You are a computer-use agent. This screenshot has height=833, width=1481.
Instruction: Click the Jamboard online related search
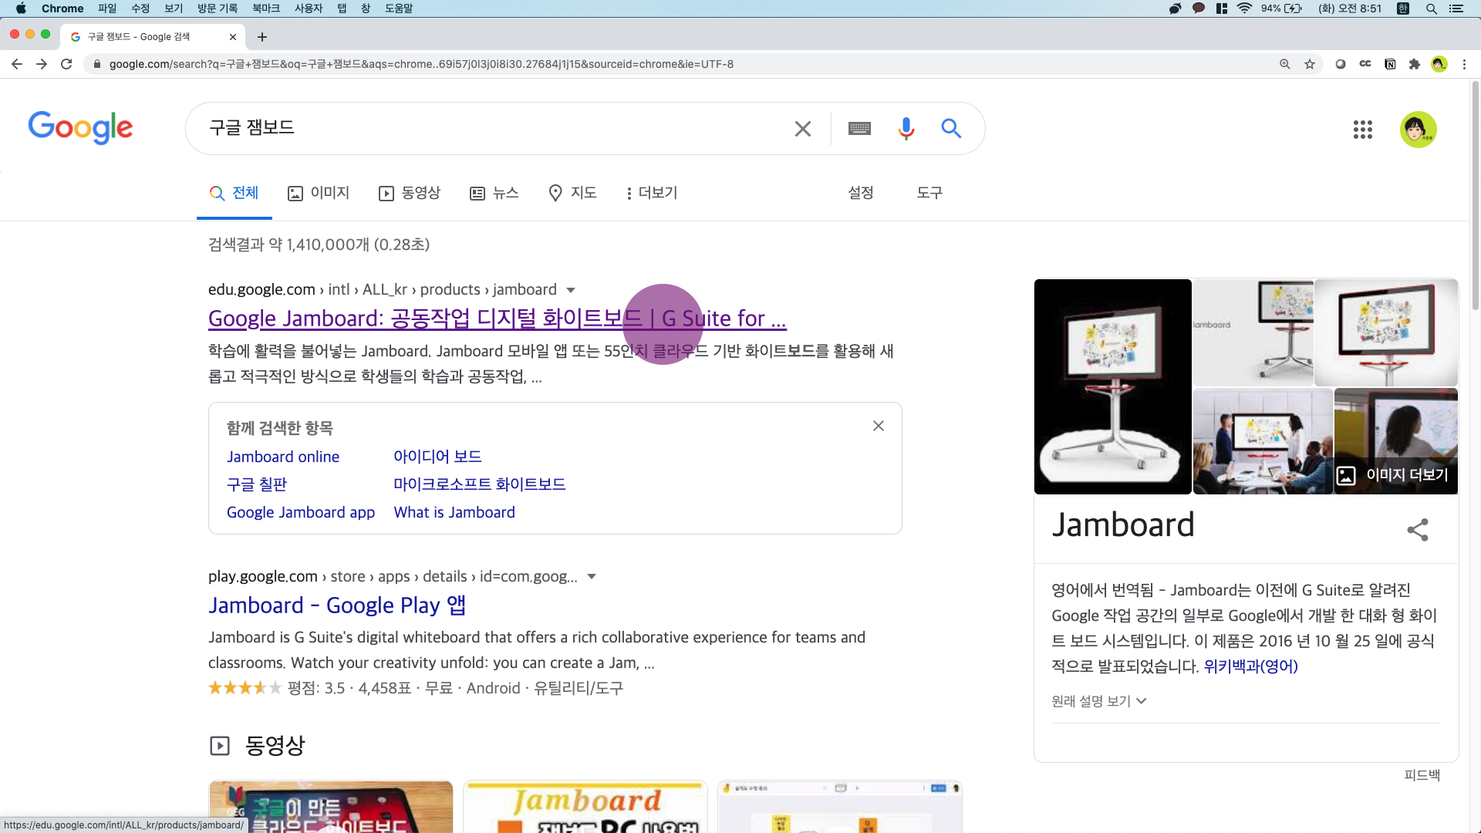pos(283,457)
